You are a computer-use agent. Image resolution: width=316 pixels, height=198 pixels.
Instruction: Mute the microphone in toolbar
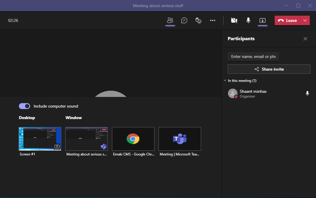click(248, 20)
